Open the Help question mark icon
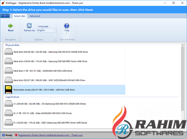 tap(67, 26)
